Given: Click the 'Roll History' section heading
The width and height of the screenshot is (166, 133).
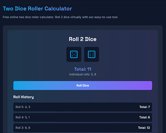Looking at the screenshot, I should pos(24,97).
